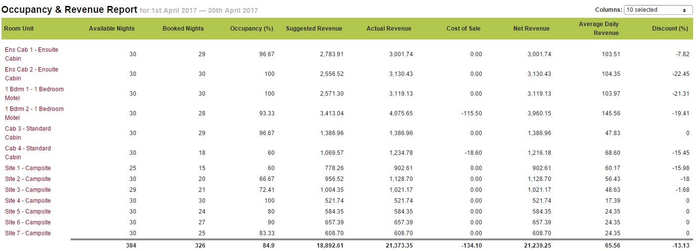Screen dimensions: 696x251
Task: Select the total 18,892.61 suggested revenue
Action: point(330,245)
